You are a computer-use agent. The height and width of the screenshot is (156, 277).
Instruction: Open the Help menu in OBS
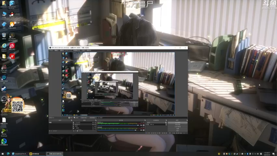click(x=89, y=50)
